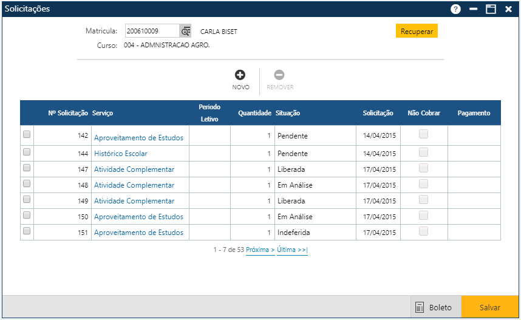Viewport: 521px width, 320px height.
Task: Open Atividade Complementar link for request 148
Action: tap(134, 185)
